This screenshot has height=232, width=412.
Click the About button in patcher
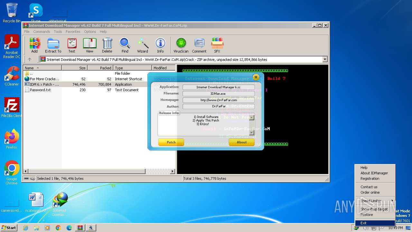click(x=242, y=142)
